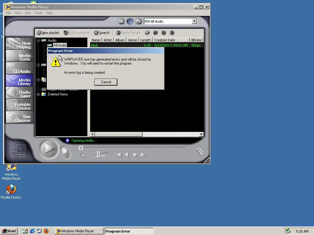Image resolution: width=314 pixels, height=235 pixels.
Task: Click the large Play button
Action: point(49,149)
